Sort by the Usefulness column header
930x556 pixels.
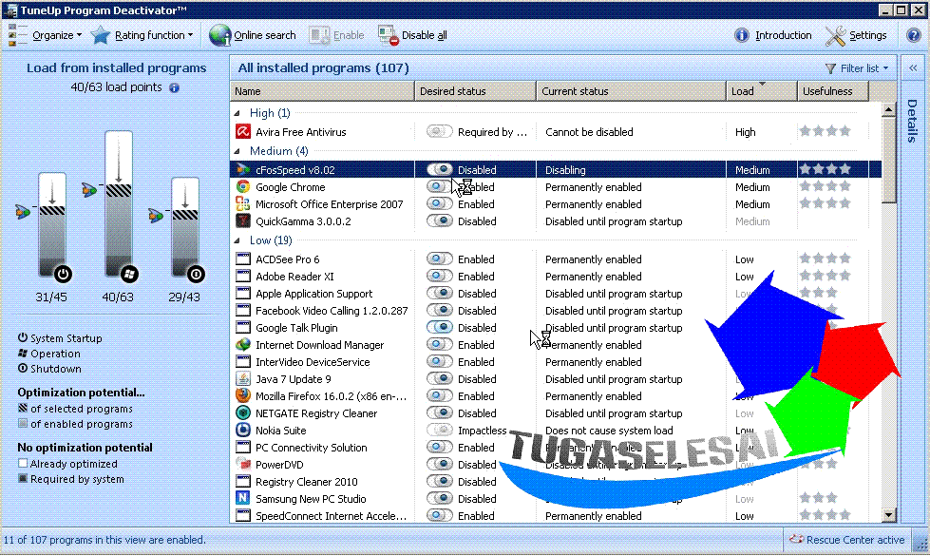[833, 91]
